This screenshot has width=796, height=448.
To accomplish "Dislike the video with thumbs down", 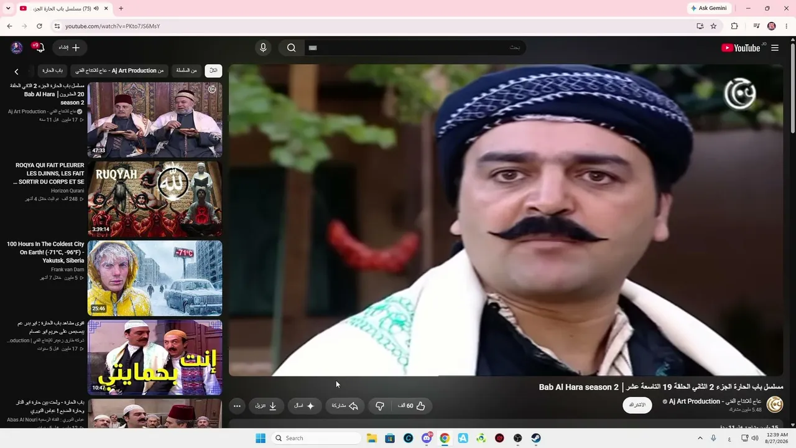I will pyautogui.click(x=380, y=406).
